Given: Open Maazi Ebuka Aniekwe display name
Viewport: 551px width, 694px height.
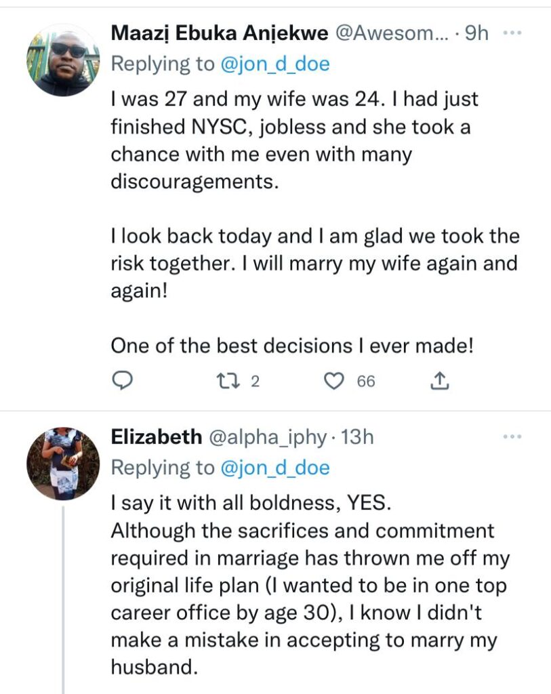Looking at the screenshot, I should (x=220, y=33).
